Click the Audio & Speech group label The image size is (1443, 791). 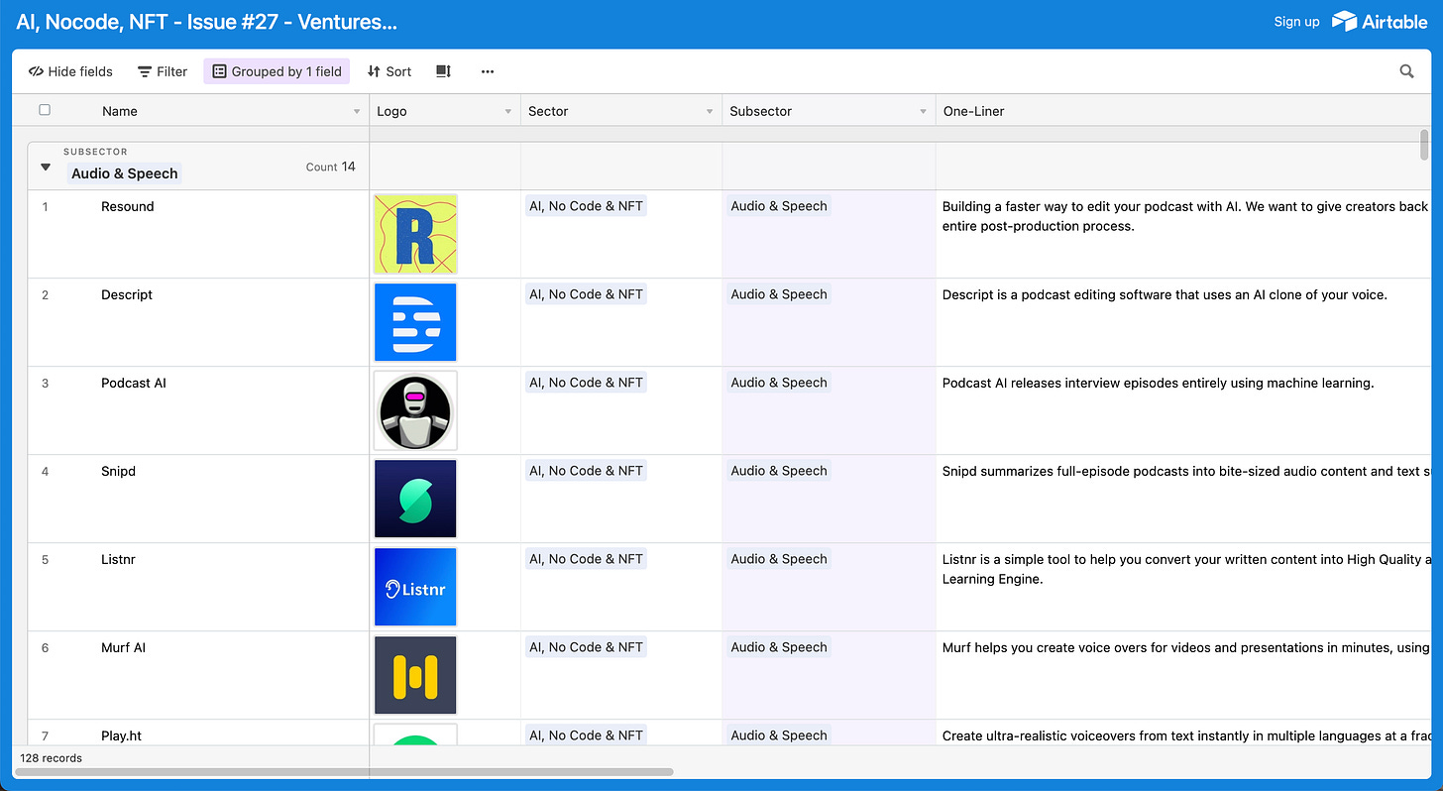click(x=125, y=173)
